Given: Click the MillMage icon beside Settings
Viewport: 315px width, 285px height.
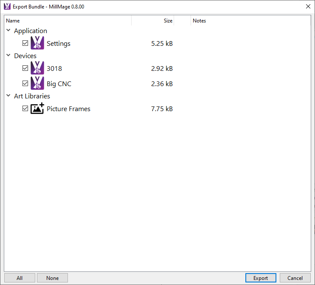Looking at the screenshot, I should [x=37, y=43].
